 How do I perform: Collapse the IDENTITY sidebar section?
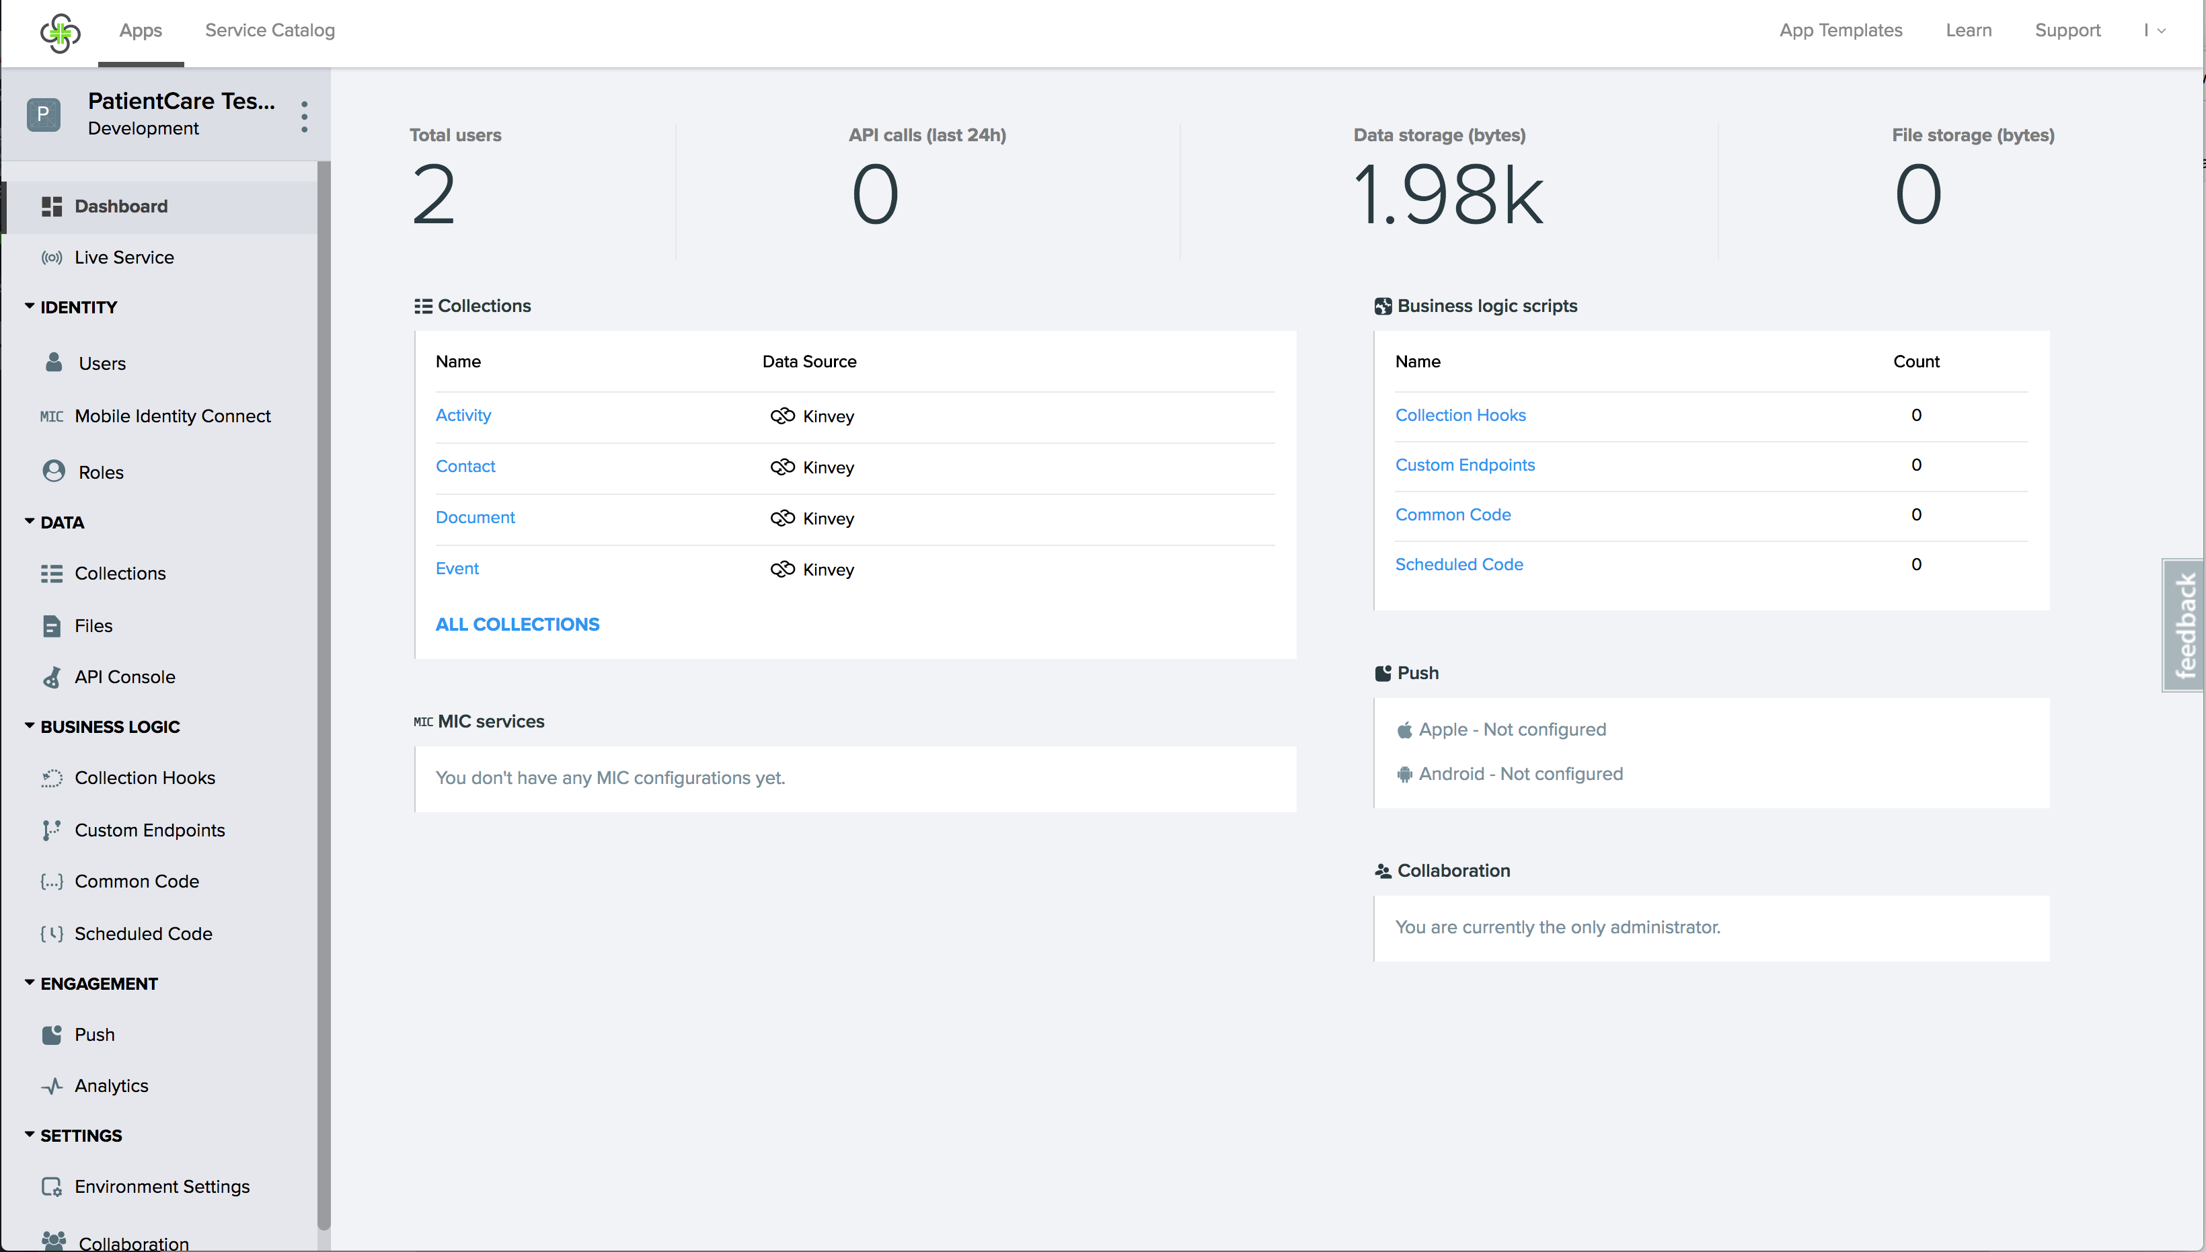[30, 307]
